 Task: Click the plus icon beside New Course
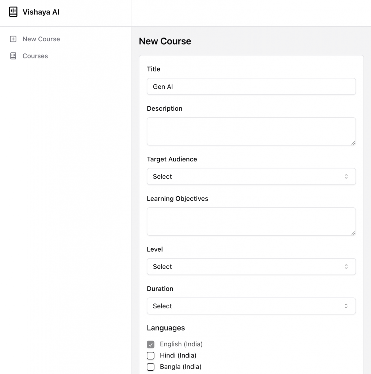click(x=13, y=39)
